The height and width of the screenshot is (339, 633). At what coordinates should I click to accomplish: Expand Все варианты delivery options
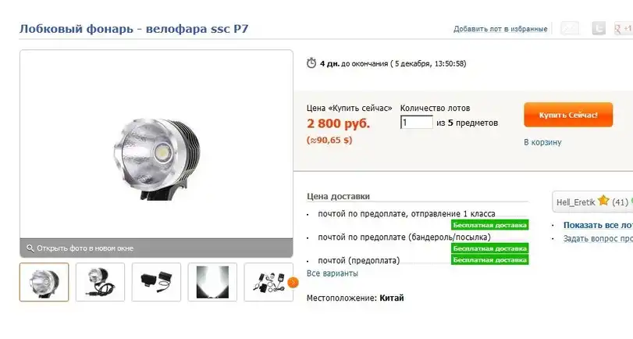[333, 273]
